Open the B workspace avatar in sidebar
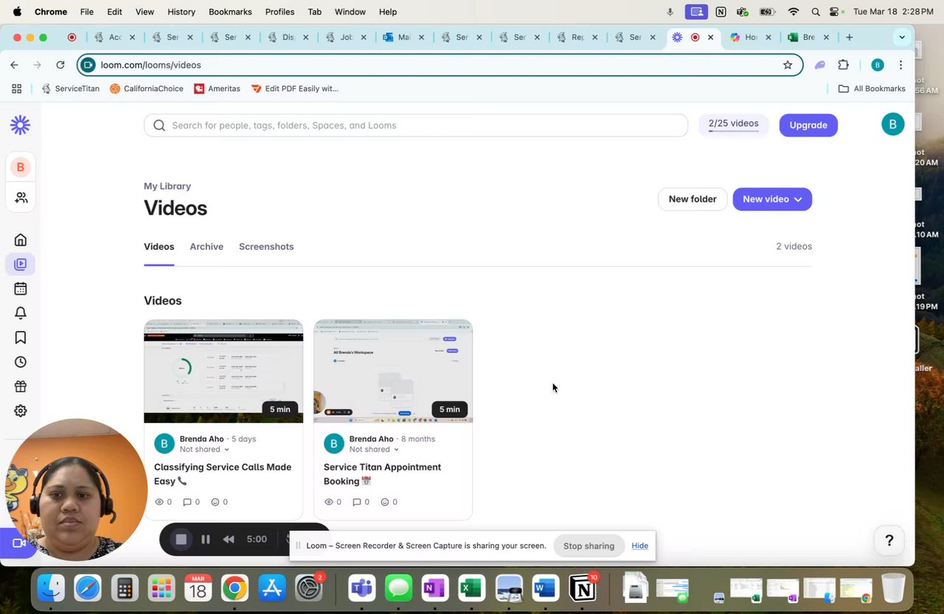Image resolution: width=944 pixels, height=614 pixels. (x=20, y=167)
